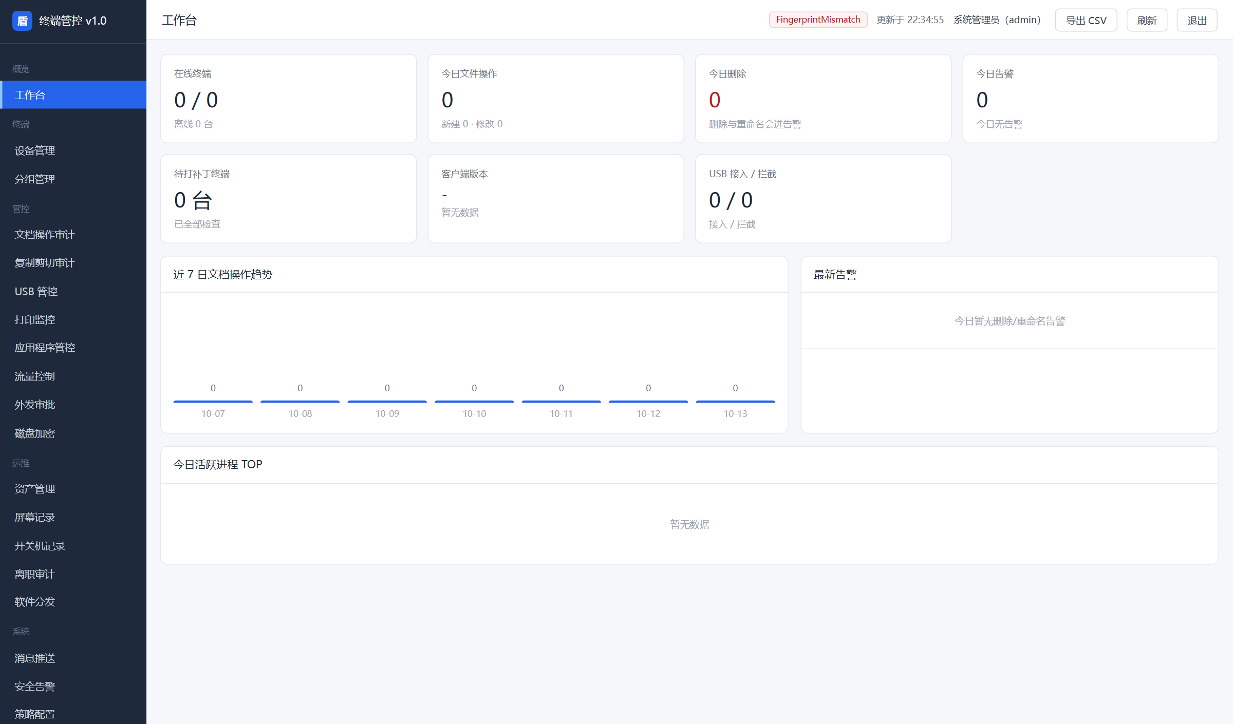Go to 消息推送
This screenshot has height=724, width=1233.
click(73, 658)
